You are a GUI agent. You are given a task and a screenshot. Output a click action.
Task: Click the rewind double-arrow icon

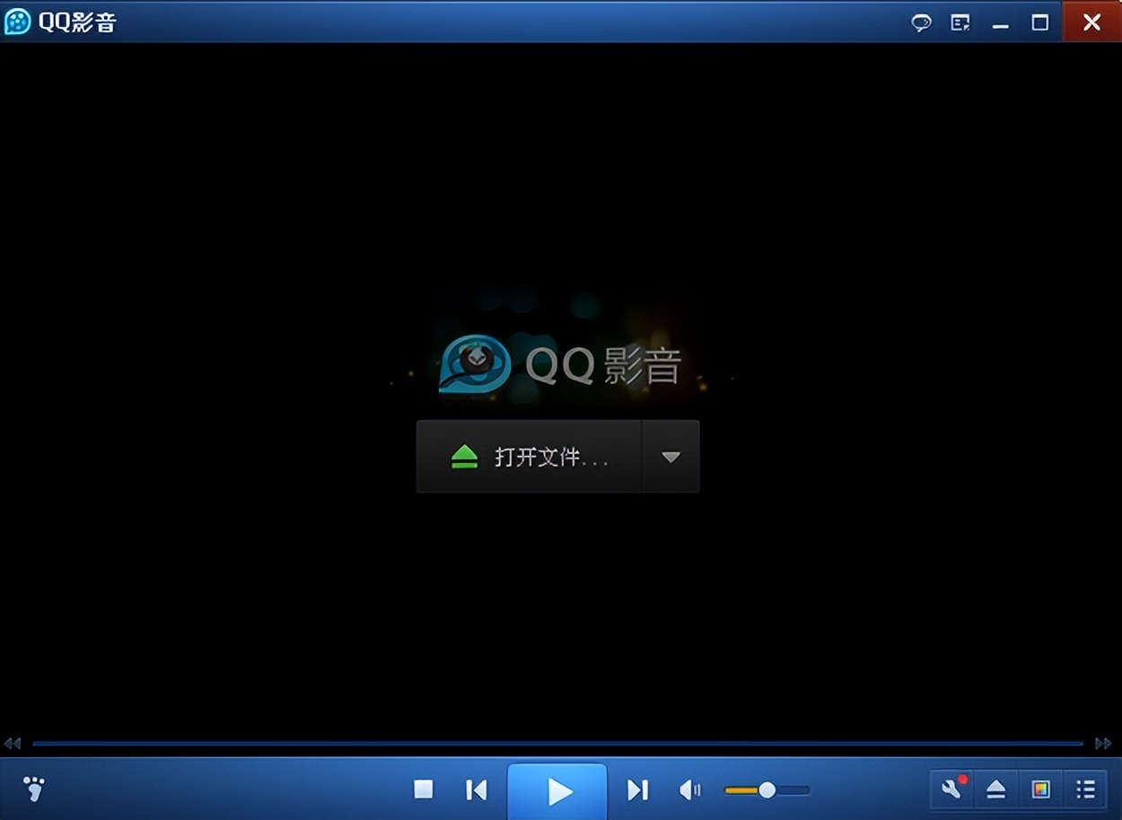[x=13, y=744]
